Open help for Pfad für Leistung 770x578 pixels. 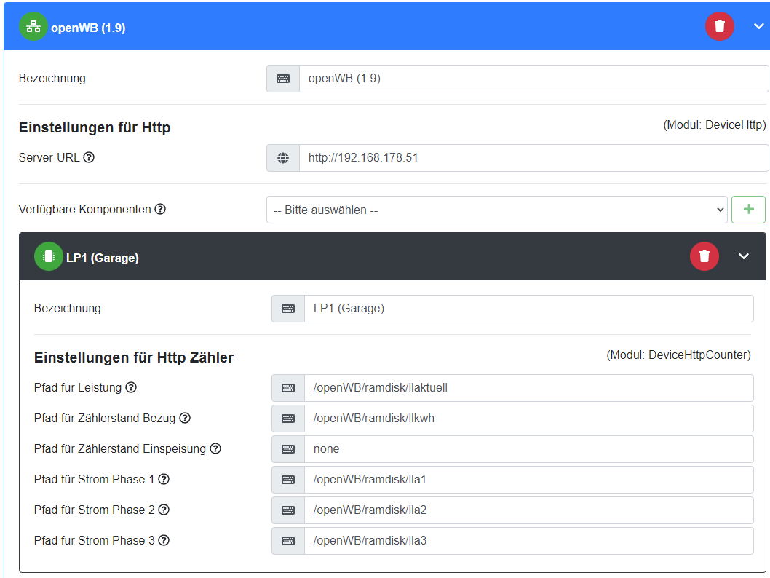(x=131, y=387)
